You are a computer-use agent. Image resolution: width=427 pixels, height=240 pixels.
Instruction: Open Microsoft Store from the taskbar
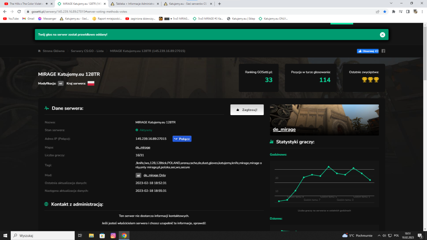[x=102, y=235]
